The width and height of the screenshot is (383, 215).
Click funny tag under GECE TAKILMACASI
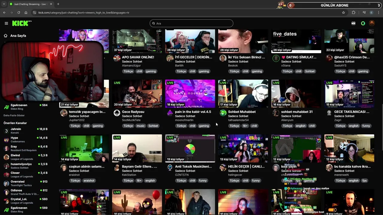click(x=366, y=126)
